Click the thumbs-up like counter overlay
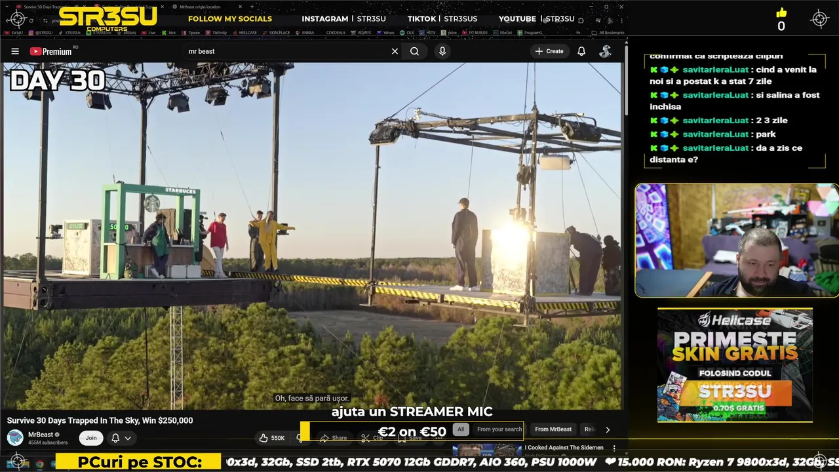Viewport: 839px width, 472px height. pos(781,20)
